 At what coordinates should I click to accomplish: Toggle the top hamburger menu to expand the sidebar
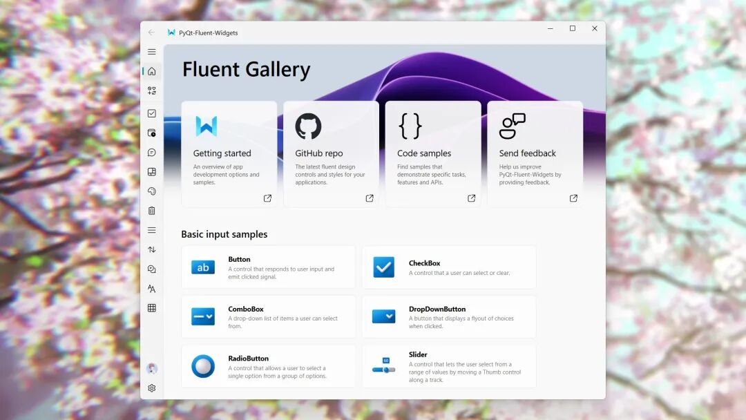pyautogui.click(x=152, y=52)
